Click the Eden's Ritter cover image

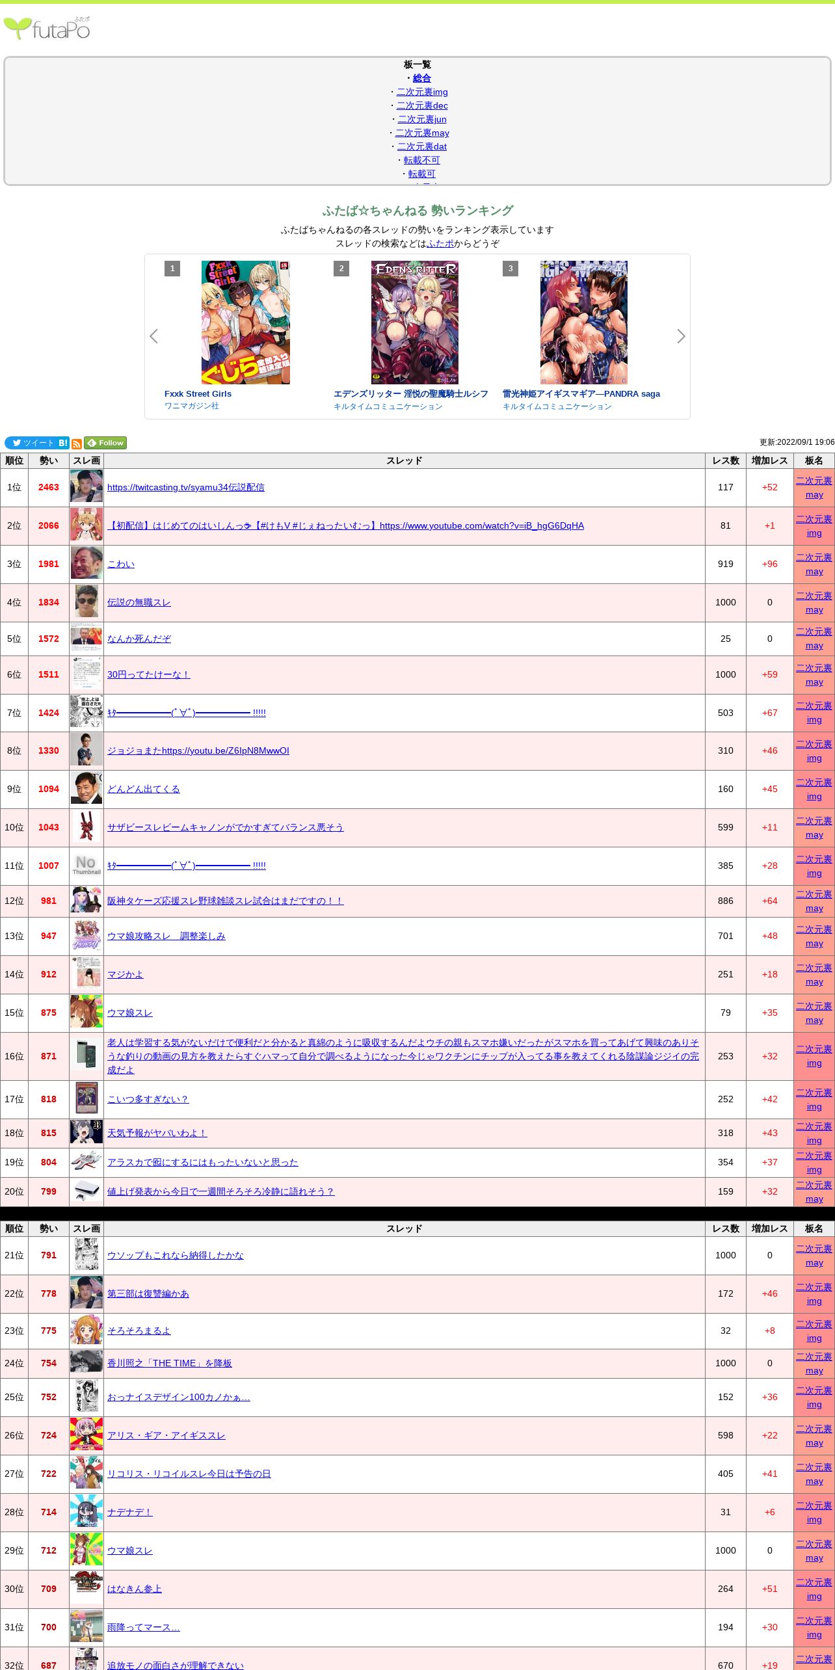[x=415, y=323]
